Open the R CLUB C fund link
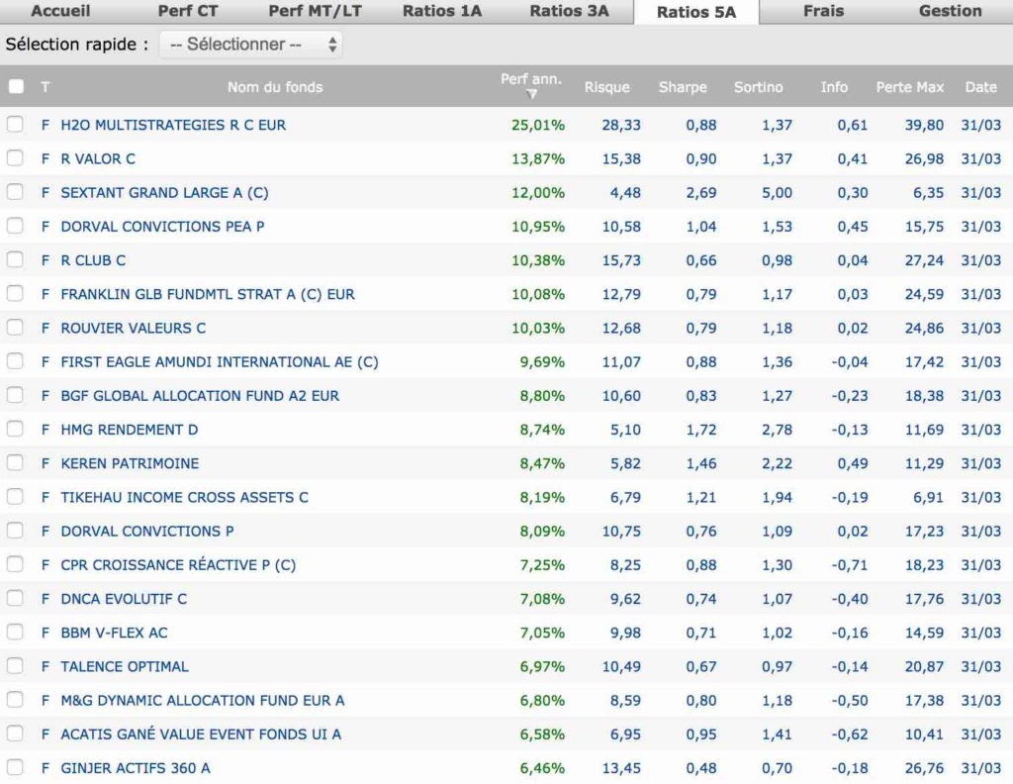The height and width of the screenshot is (784, 1013). 93,260
